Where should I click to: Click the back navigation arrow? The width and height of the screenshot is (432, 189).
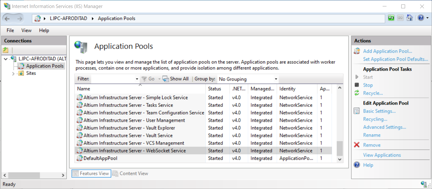coord(7,19)
